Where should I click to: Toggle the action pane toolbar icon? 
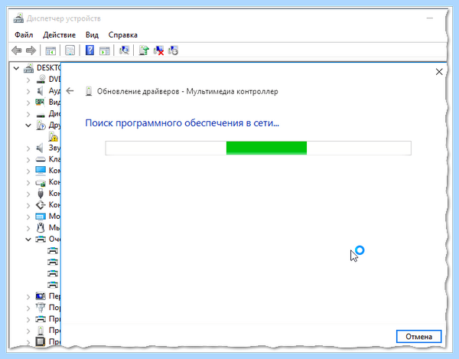(x=105, y=51)
